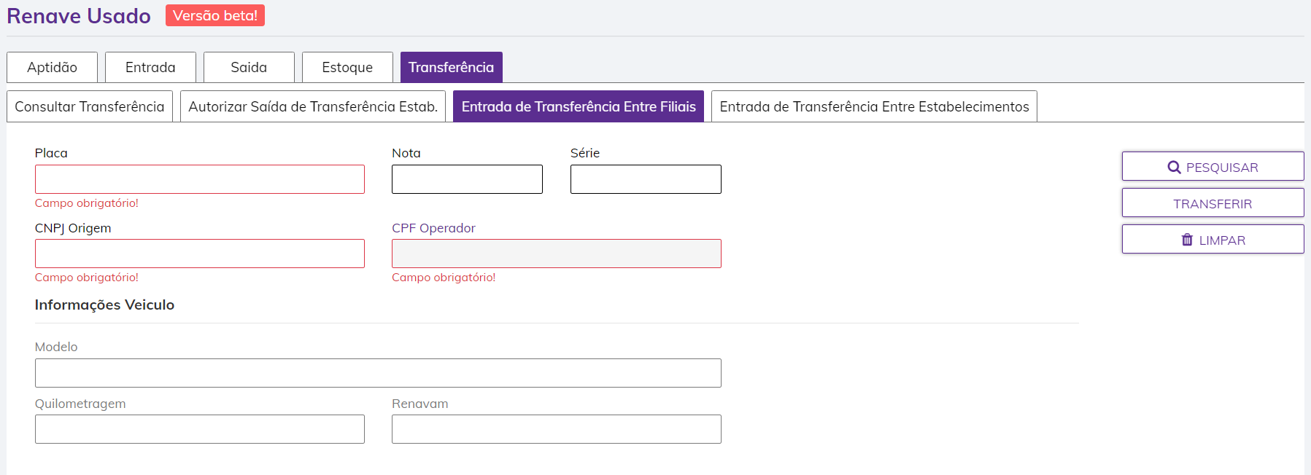Open Autorizar Saída de Transferência Estab. subtab

coord(313,106)
